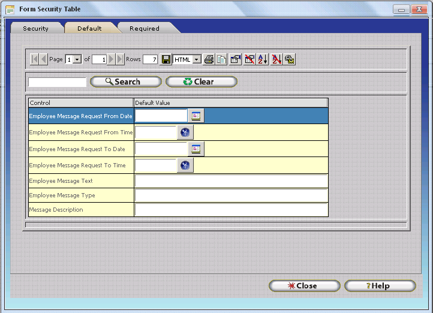Screen dimensions: 433x313
Task: Switch to the Security tab
Action: pyautogui.click(x=35, y=28)
